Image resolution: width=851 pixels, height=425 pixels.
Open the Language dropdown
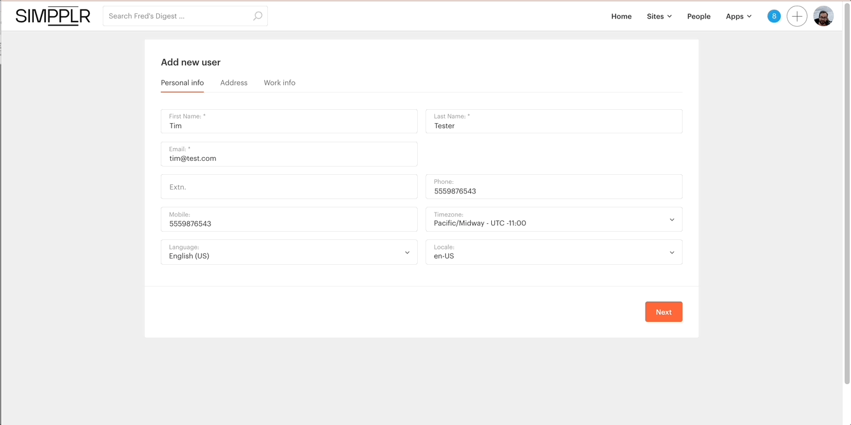pos(289,252)
